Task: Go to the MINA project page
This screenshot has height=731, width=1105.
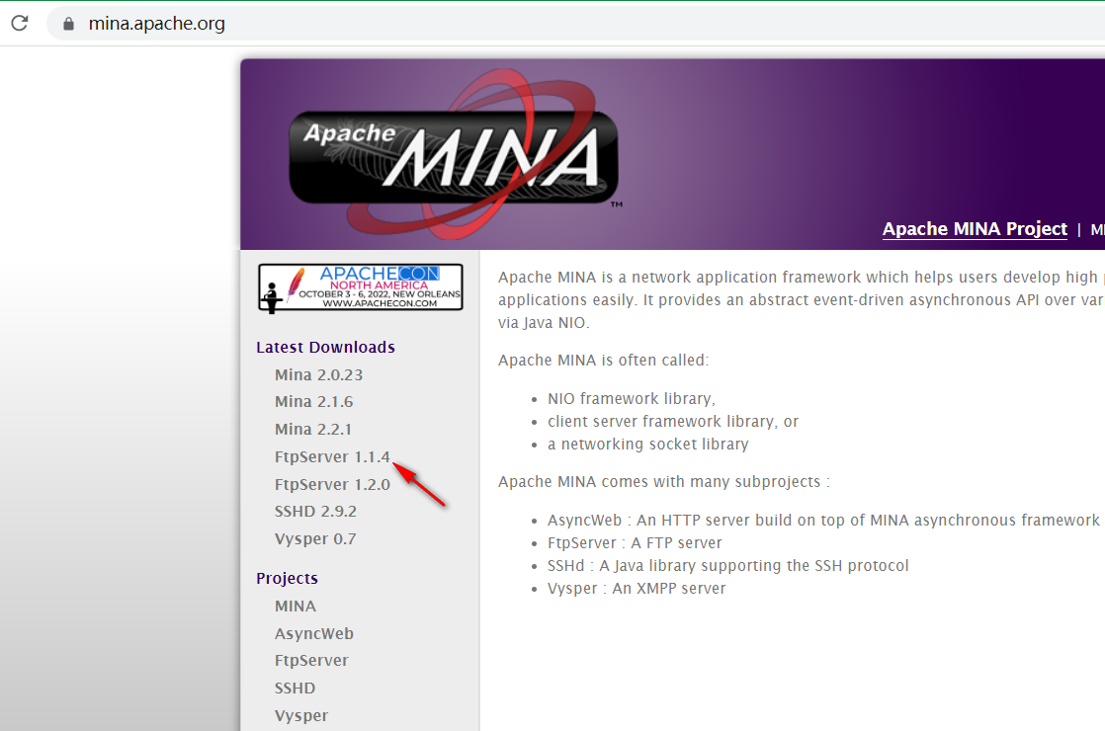Action: [x=296, y=607]
